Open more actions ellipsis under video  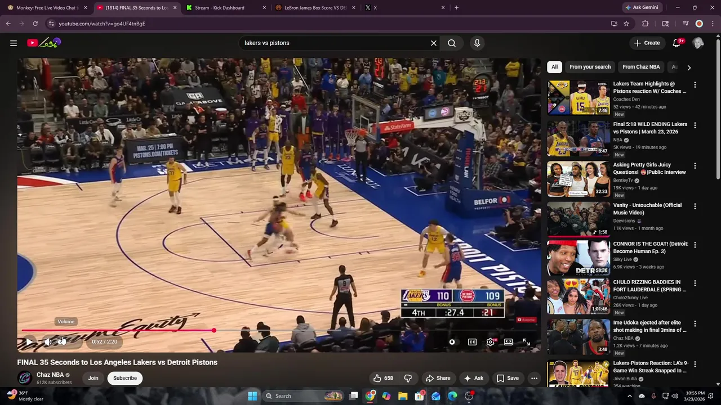click(534, 378)
